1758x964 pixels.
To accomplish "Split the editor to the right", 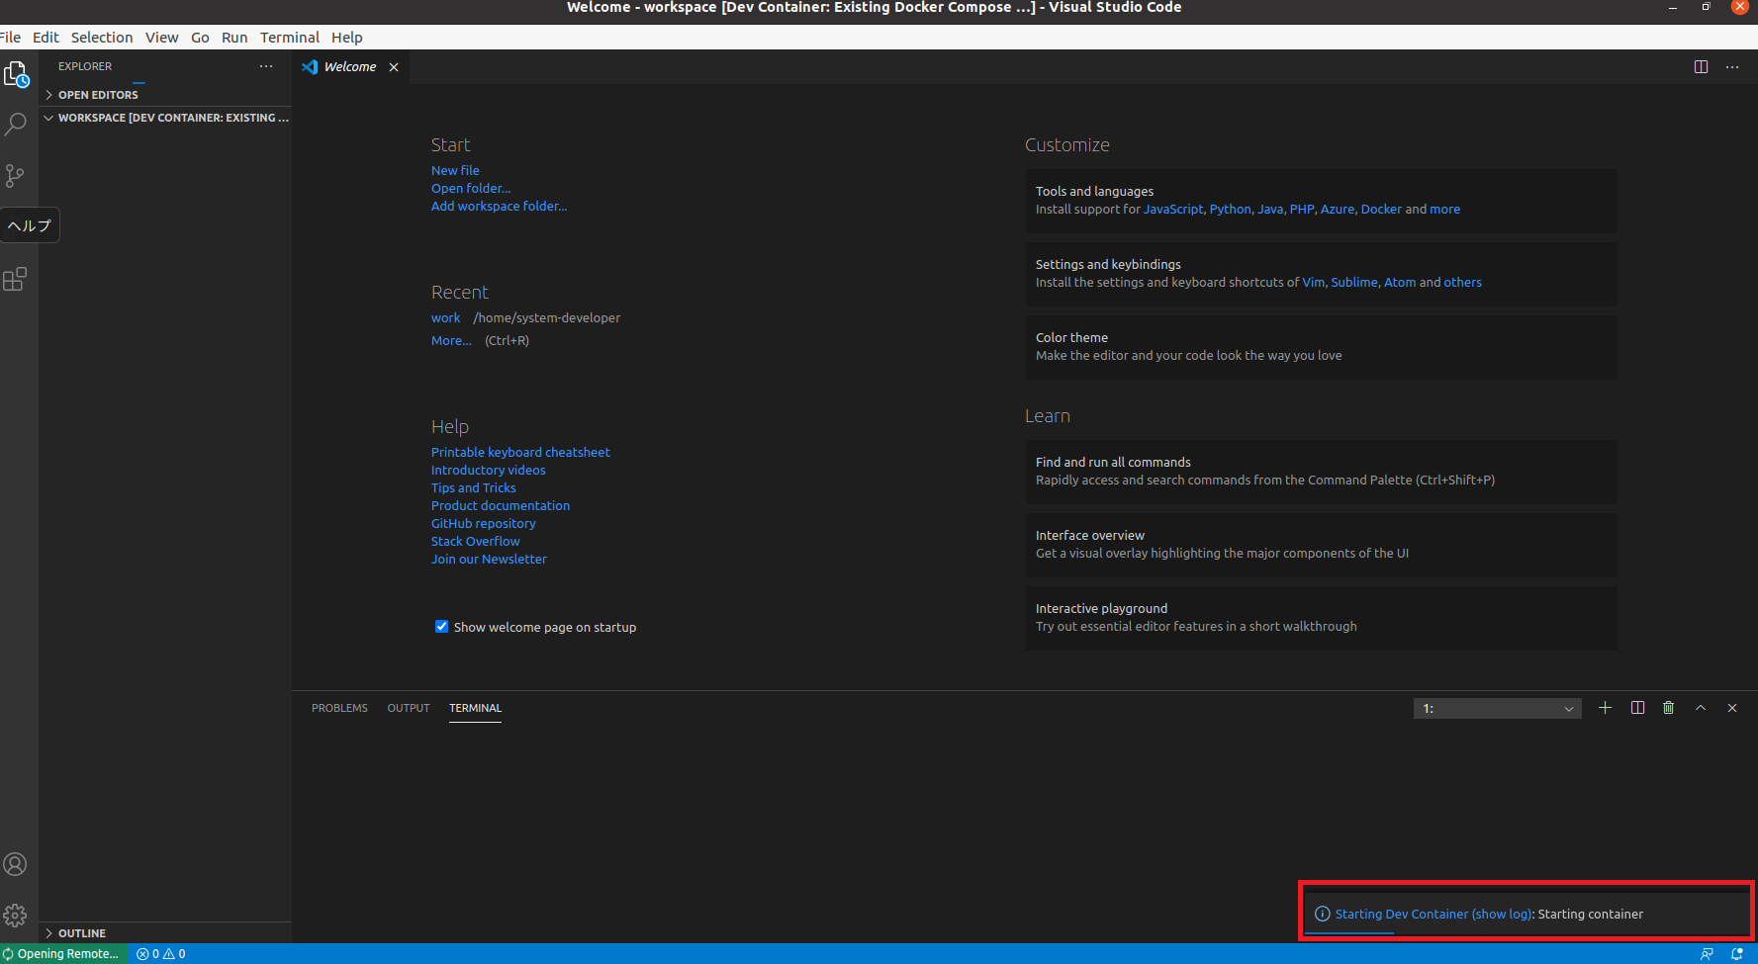I will tap(1701, 67).
